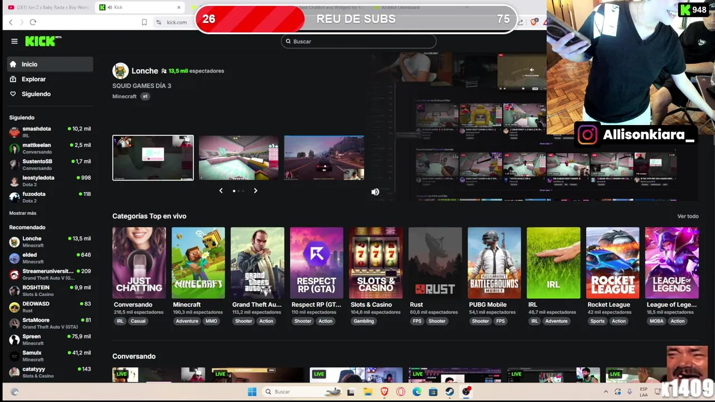This screenshot has width=715, height=402.
Task: Click the Buscar search field on Kick
Action: click(359, 41)
